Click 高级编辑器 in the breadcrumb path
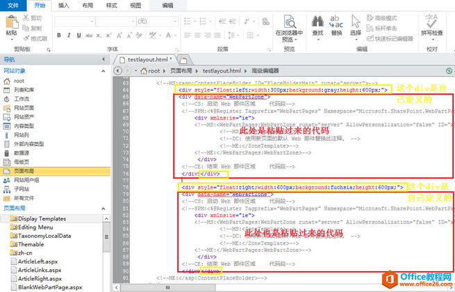This screenshot has height=292, width=455. pyautogui.click(x=265, y=71)
